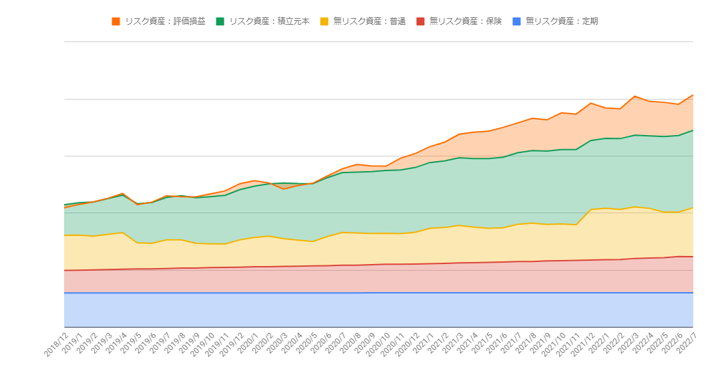Click the 2019/5 x-axis label
This screenshot has height=371, width=710.
click(132, 344)
